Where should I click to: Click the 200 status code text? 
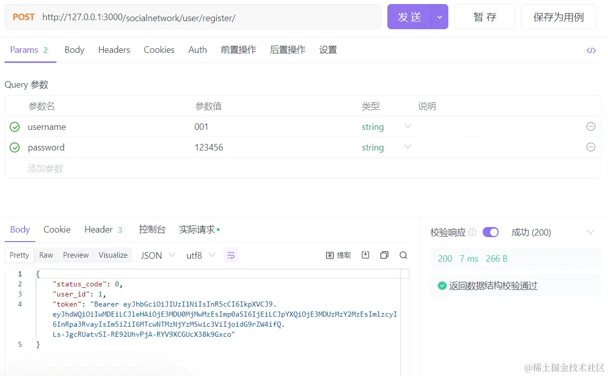(x=445, y=259)
